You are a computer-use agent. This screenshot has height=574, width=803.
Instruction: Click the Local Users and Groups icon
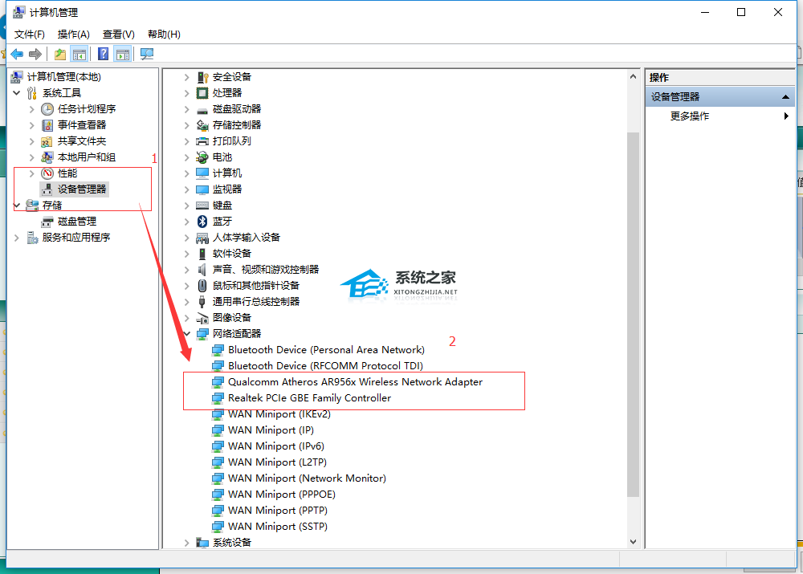[x=47, y=157]
